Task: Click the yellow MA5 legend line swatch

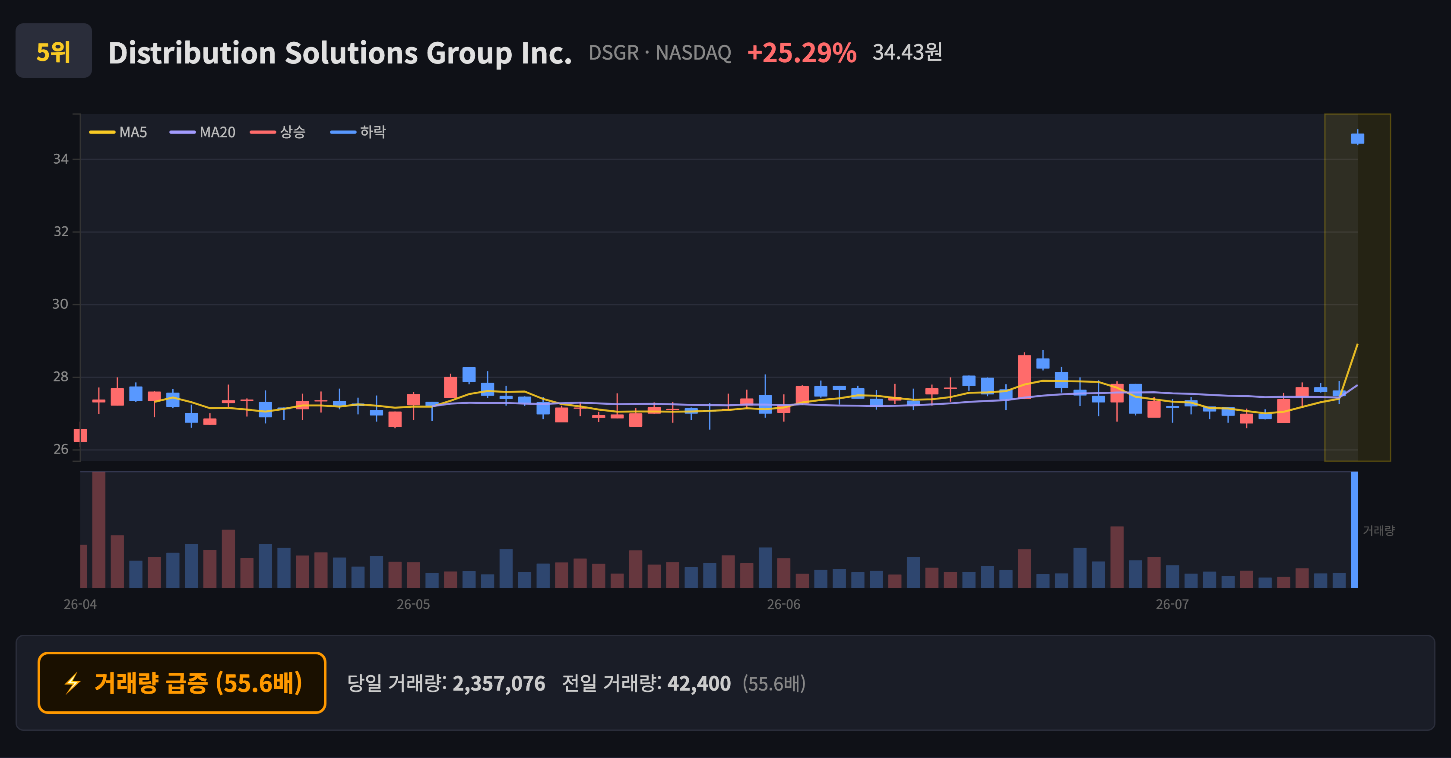Action: click(x=102, y=132)
